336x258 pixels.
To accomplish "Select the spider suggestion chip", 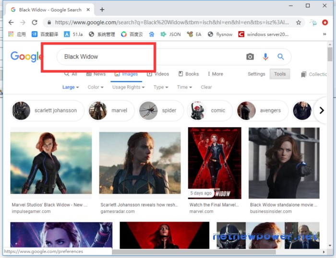I will pos(161,110).
